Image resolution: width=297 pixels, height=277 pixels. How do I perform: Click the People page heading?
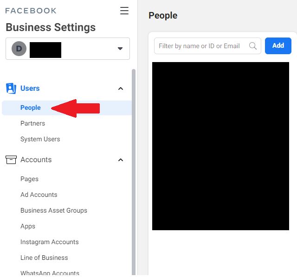tap(163, 16)
